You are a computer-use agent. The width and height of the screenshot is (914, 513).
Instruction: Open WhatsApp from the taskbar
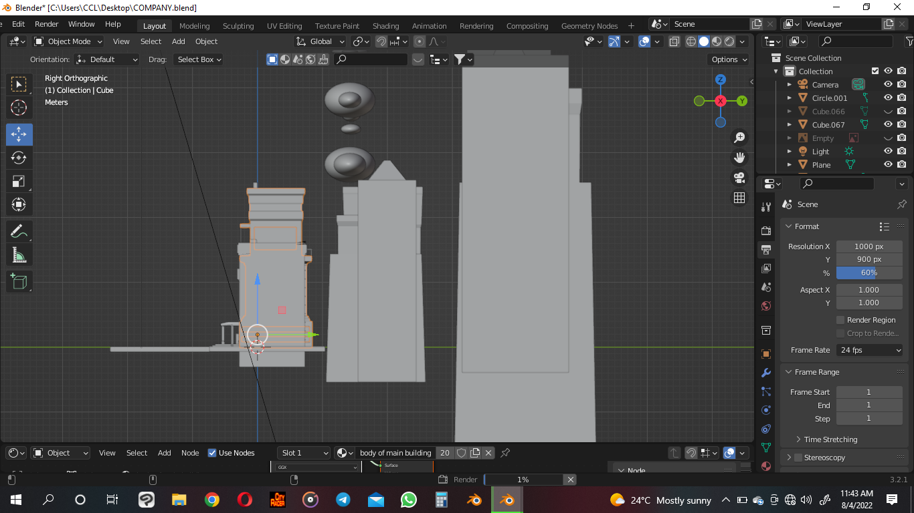408,500
